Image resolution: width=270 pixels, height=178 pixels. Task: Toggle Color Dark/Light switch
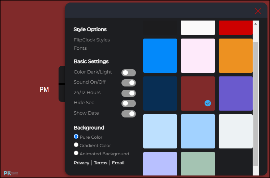129,73
